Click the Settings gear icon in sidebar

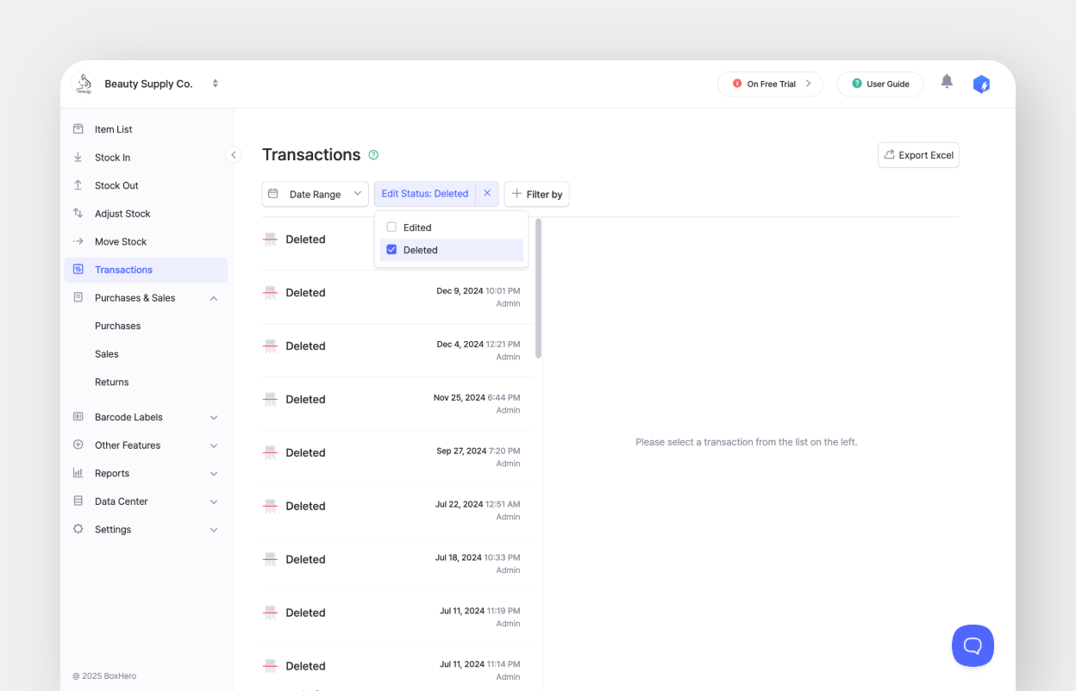click(x=78, y=530)
